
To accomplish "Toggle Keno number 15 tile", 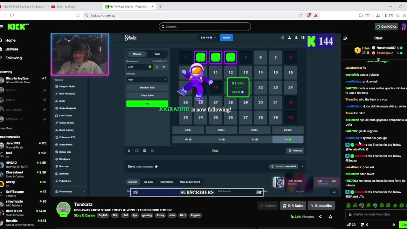I will click(x=275, y=72).
